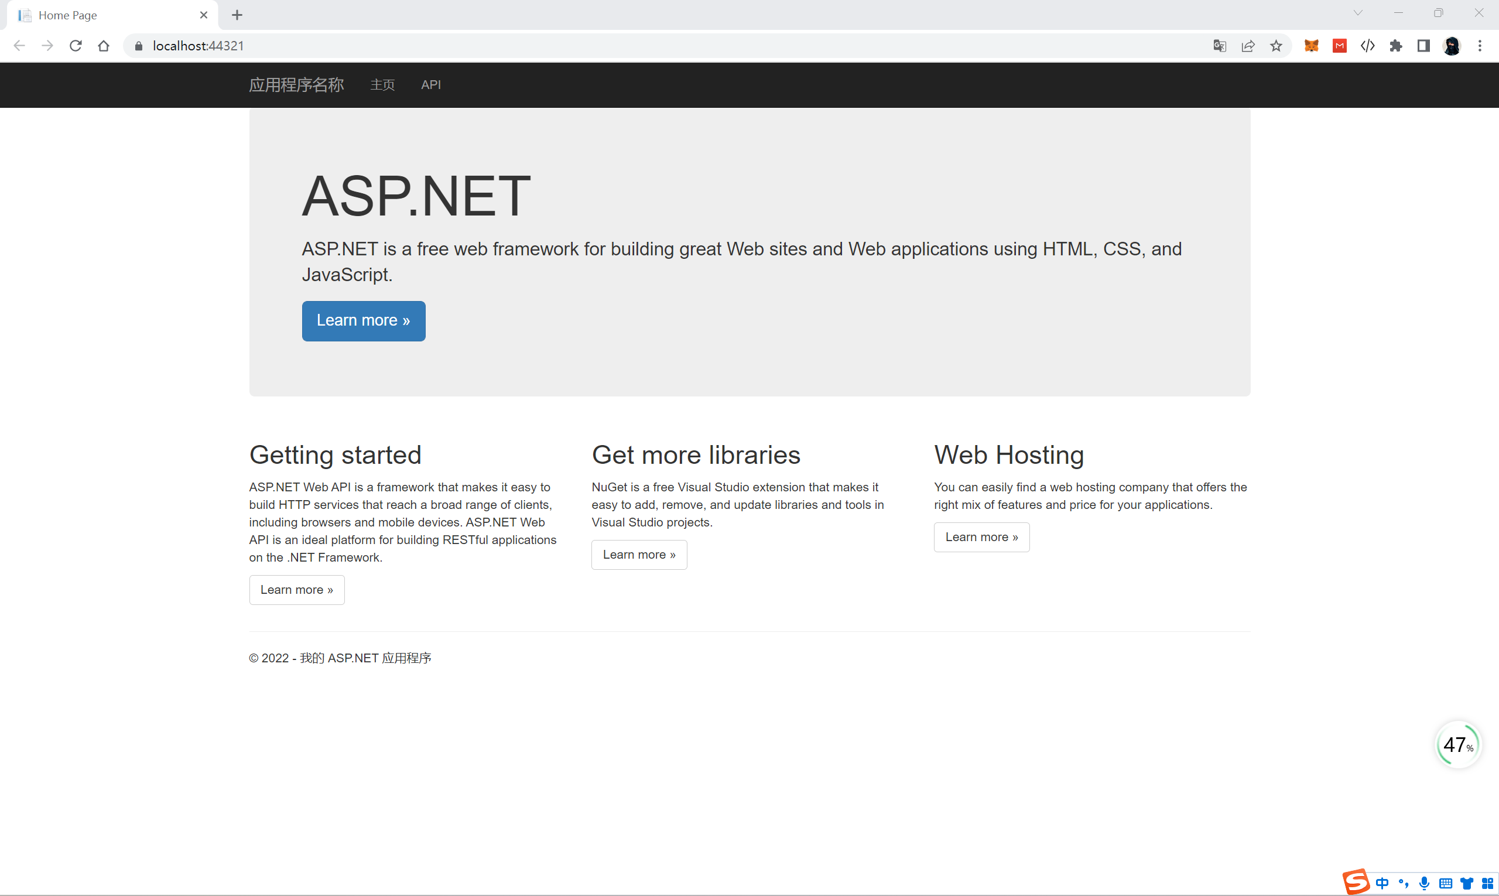Go to browser home page

[104, 46]
